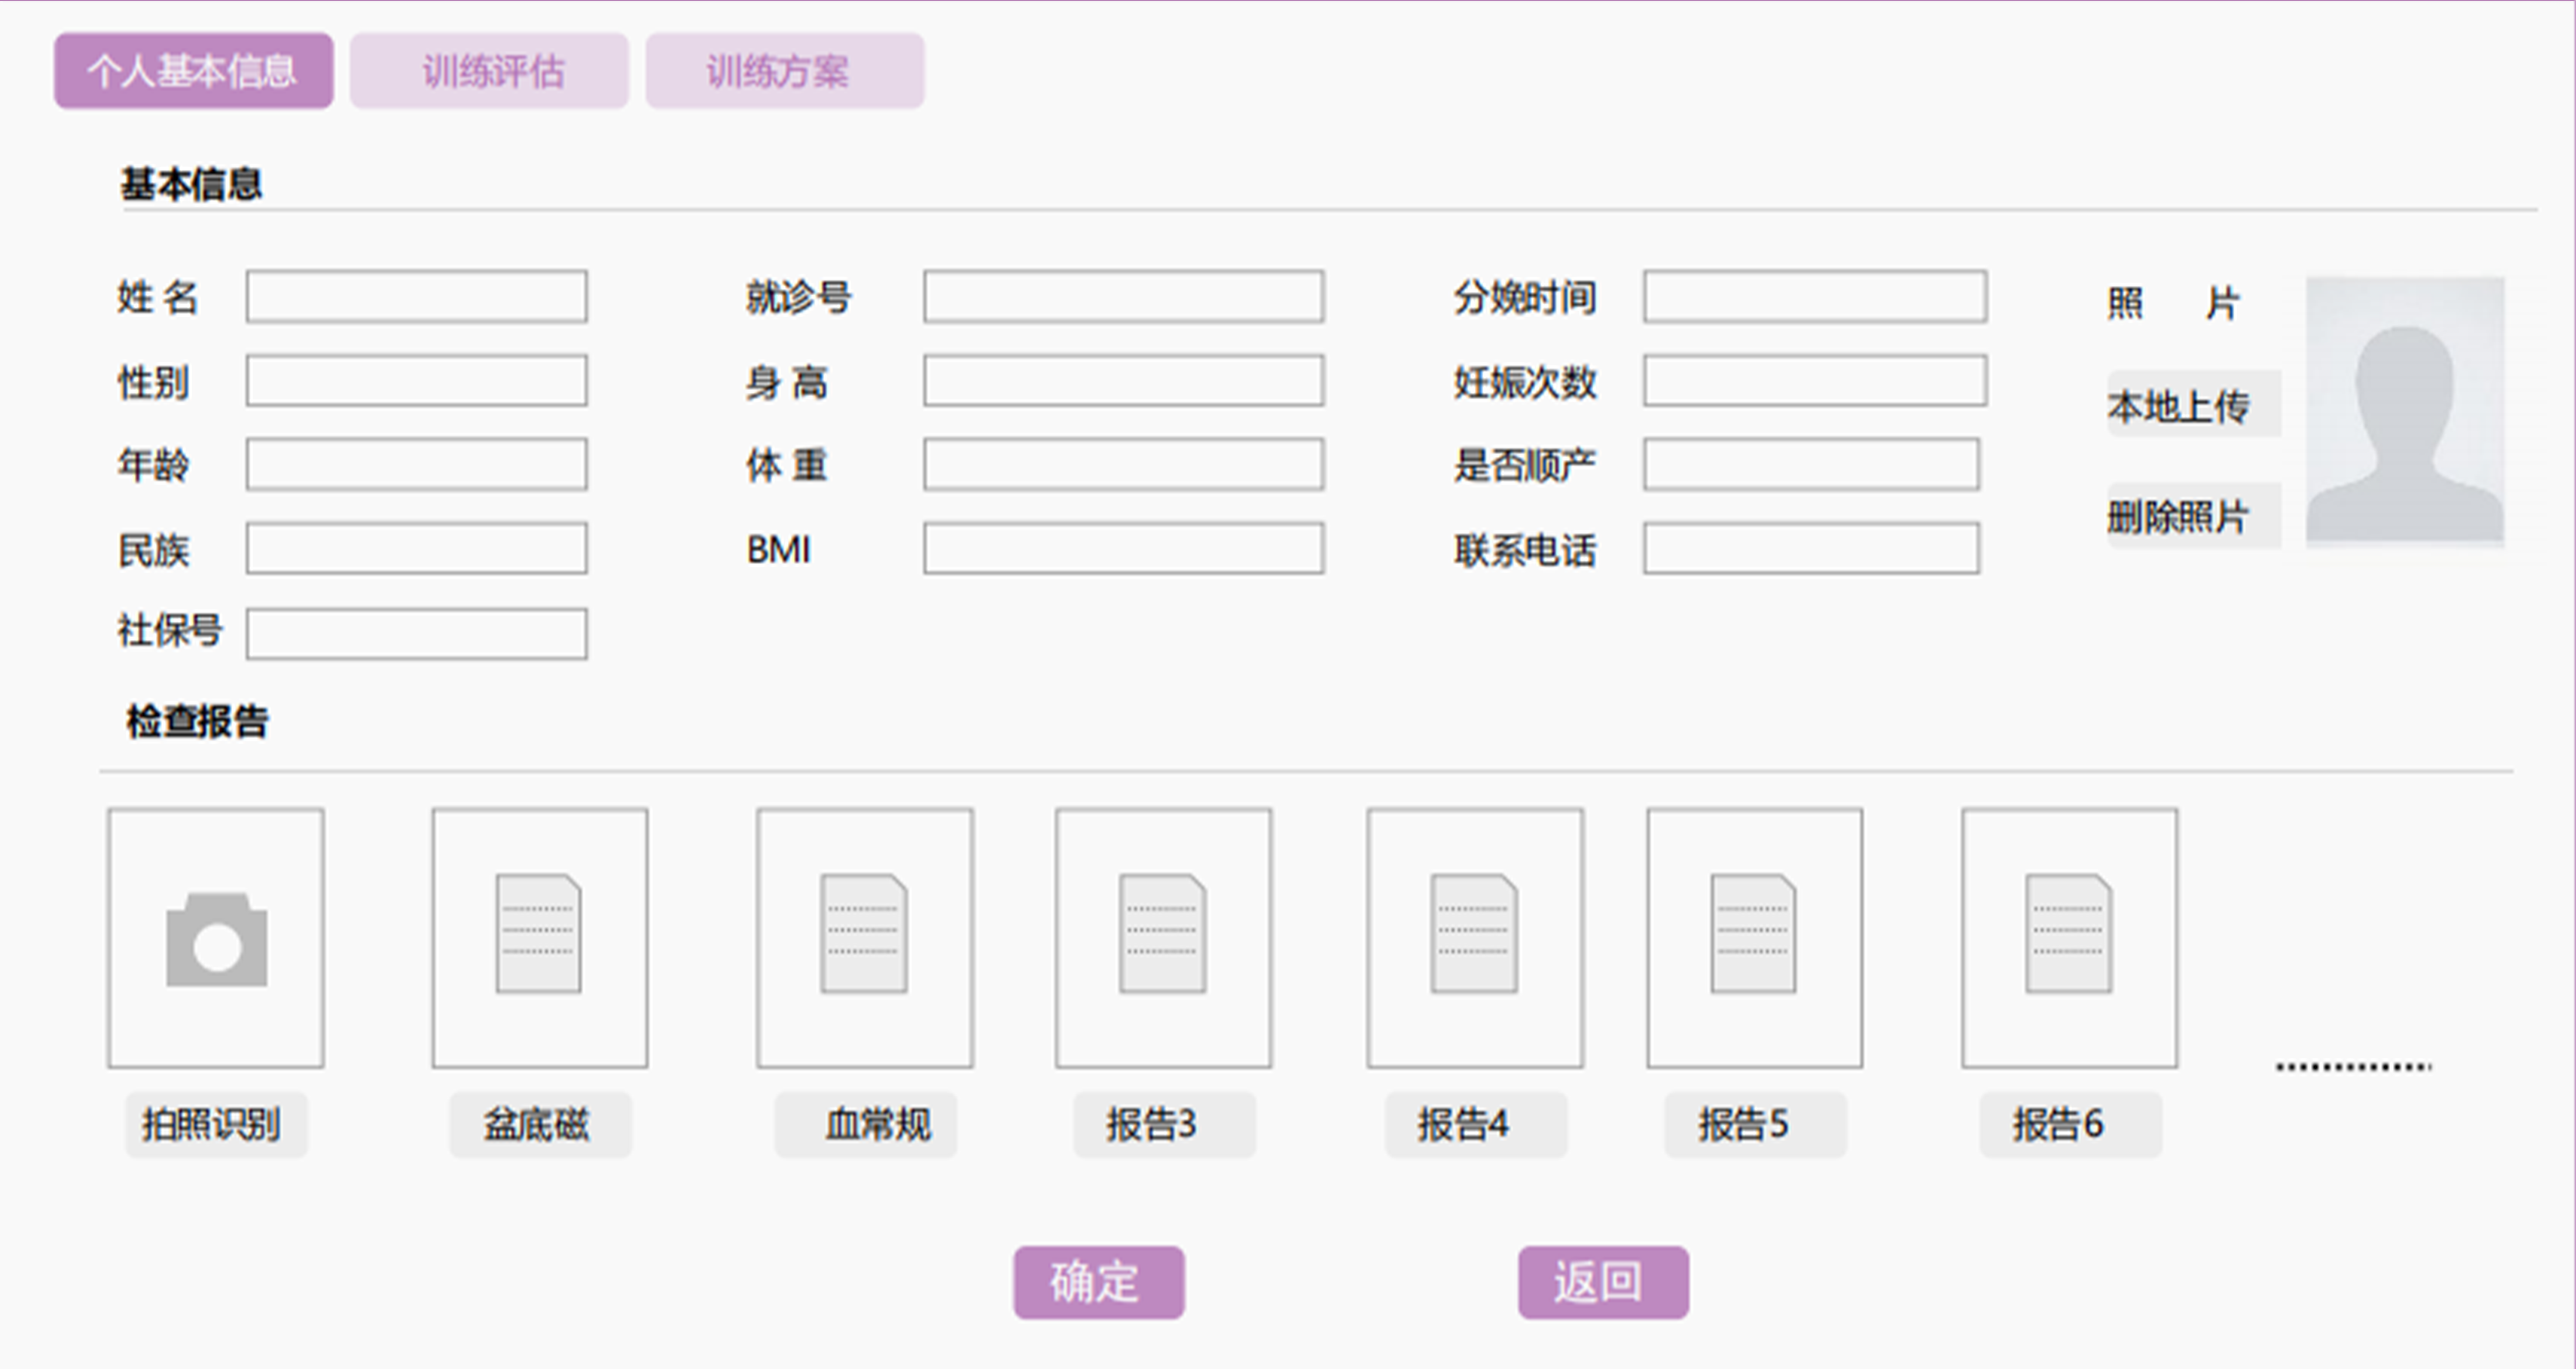Switch to the 训练评估 tab
The width and height of the screenshot is (2576, 1369).
(x=490, y=71)
